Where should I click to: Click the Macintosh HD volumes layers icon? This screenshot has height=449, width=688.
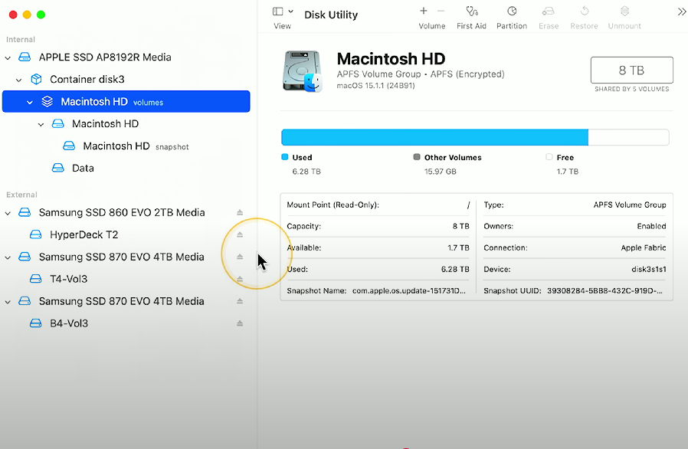coord(47,101)
